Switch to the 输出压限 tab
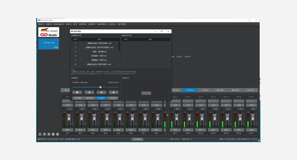The height and width of the screenshot is (160, 297). 235,90
